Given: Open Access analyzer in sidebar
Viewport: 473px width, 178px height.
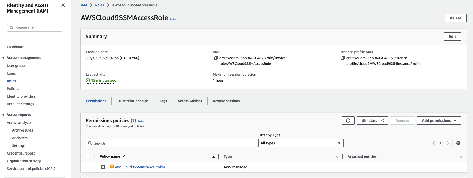Looking at the screenshot, I should coord(19,123).
